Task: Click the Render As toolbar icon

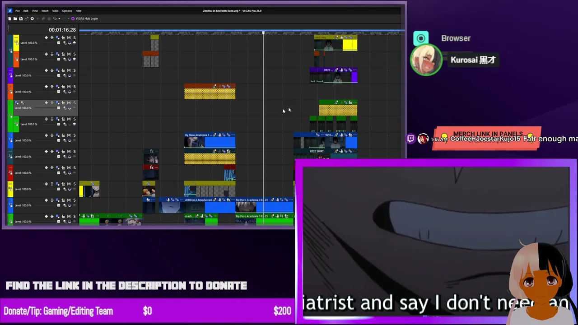Action: [26, 19]
